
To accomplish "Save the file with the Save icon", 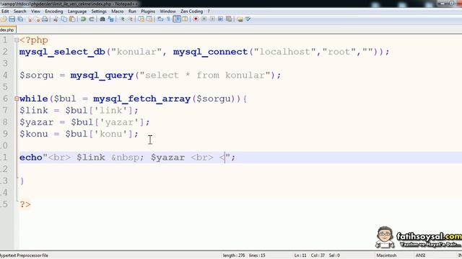I will coord(12,19).
